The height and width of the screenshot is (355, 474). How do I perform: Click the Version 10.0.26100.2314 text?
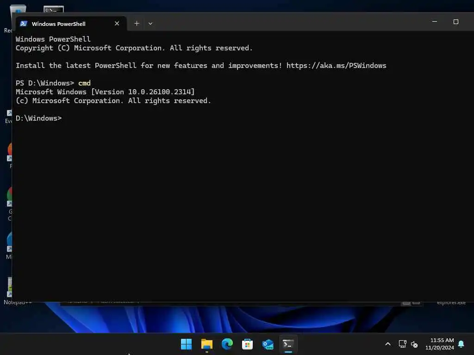(x=143, y=92)
